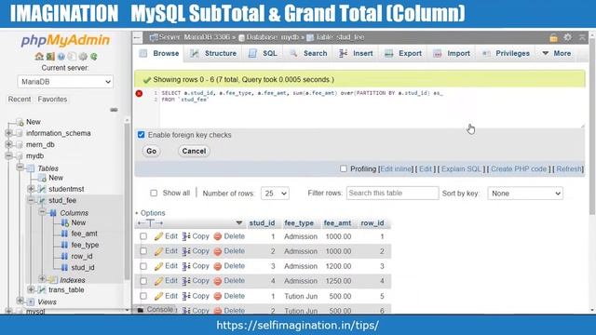Click the Edit inline link
Screen dimensions: 596x335
pyautogui.click(x=396, y=169)
